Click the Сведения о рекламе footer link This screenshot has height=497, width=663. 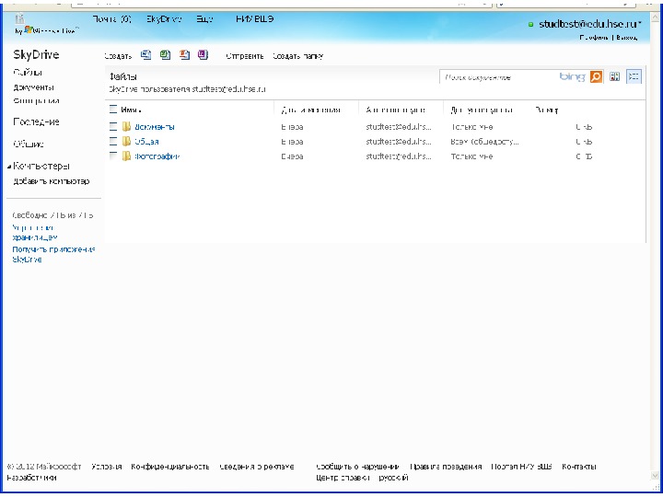point(257,467)
